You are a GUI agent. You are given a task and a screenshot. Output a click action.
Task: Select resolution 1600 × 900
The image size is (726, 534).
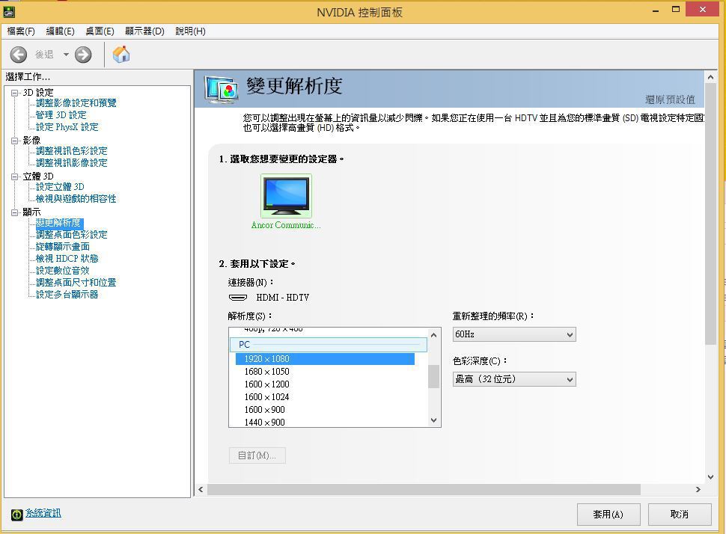(x=265, y=410)
